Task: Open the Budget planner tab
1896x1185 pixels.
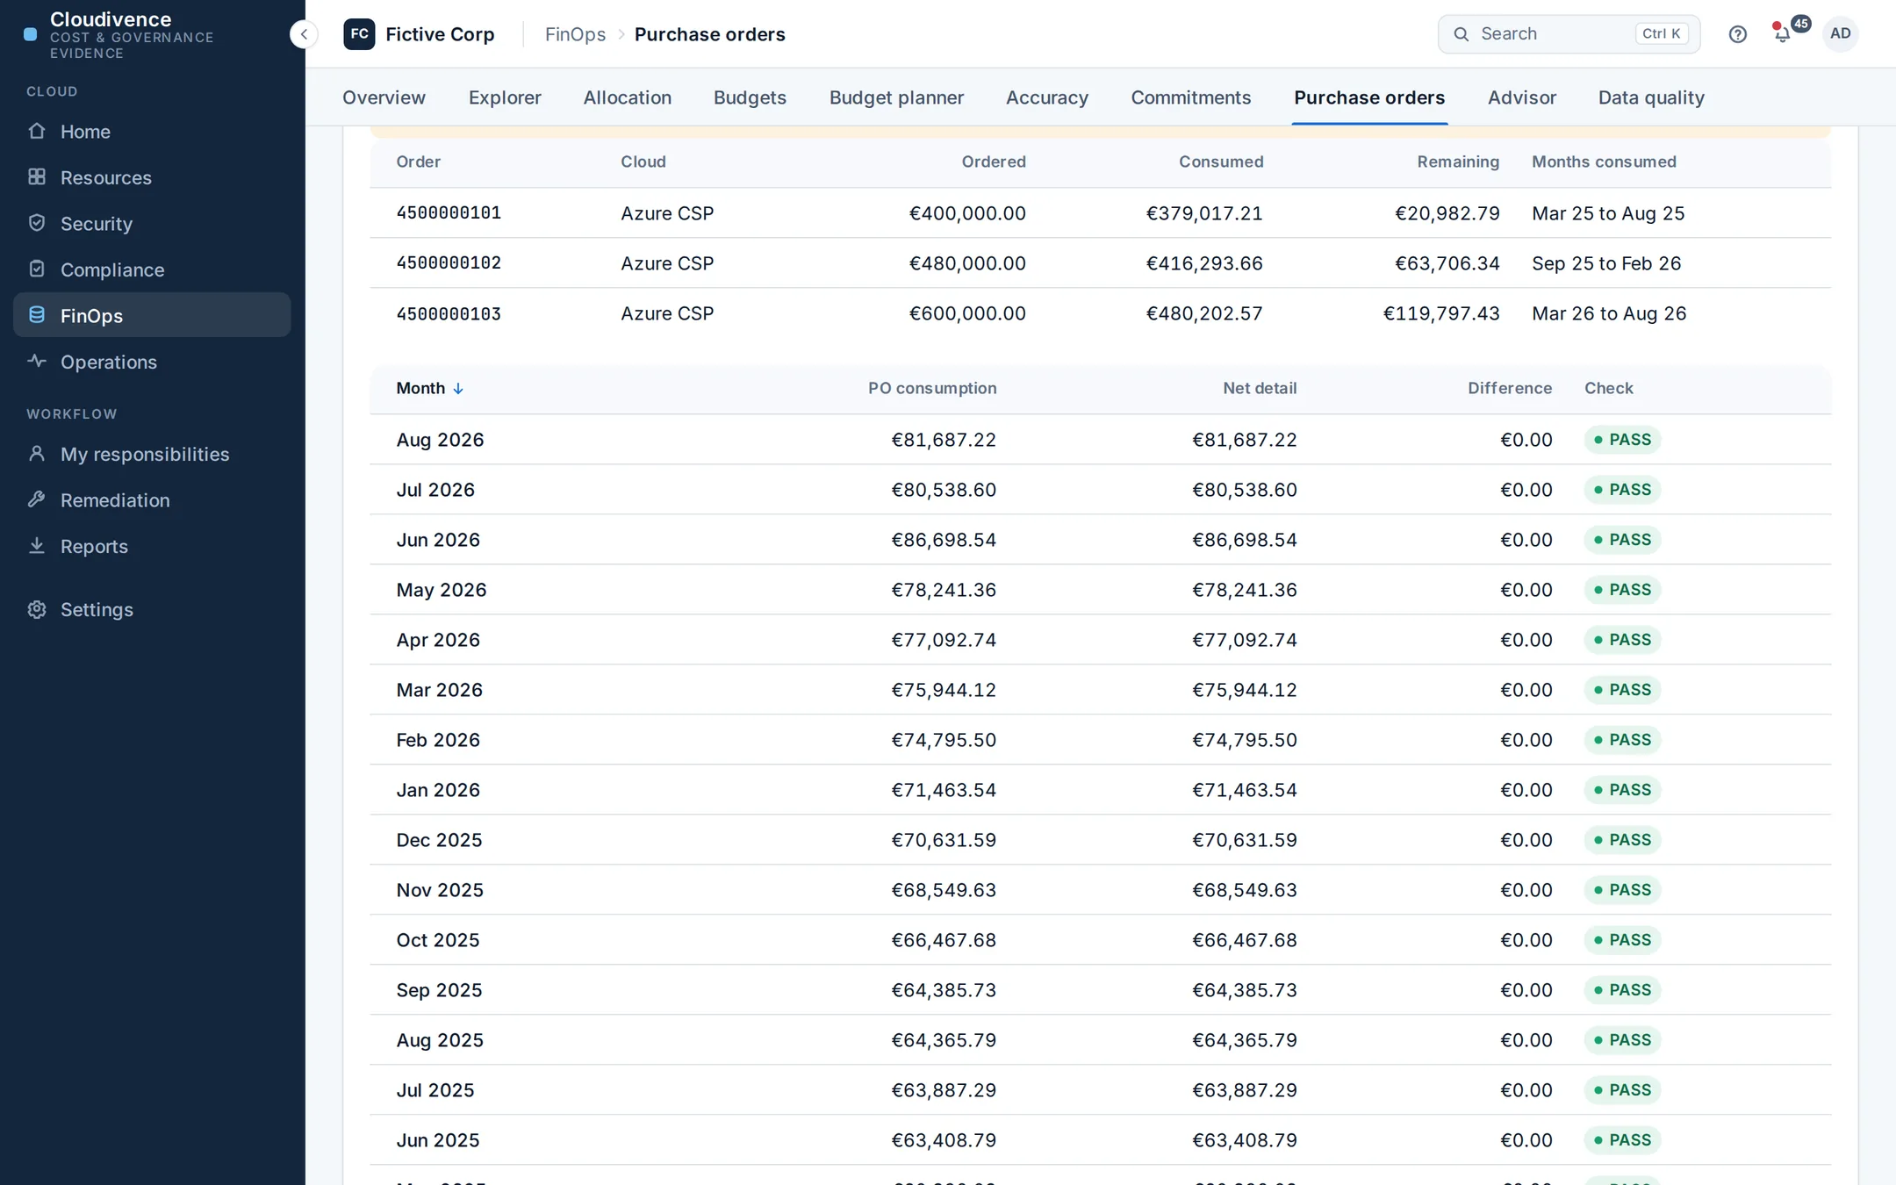Action: pos(896,97)
